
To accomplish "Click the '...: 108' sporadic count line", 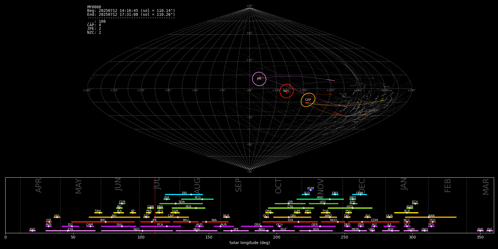I will (96, 22).
